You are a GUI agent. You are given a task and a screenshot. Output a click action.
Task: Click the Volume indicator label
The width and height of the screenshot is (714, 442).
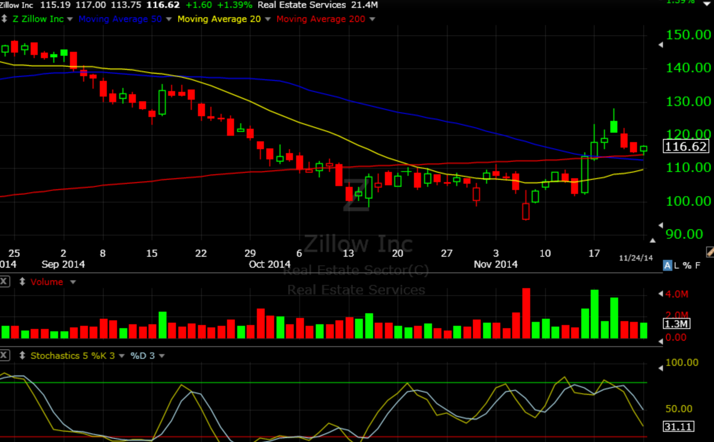point(47,282)
